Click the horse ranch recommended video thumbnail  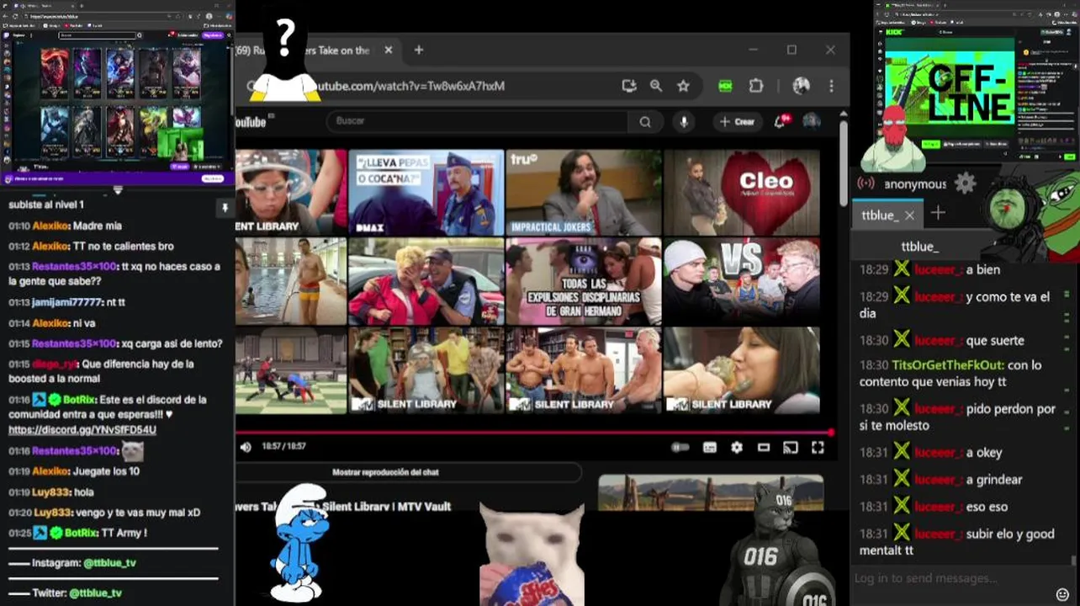click(x=711, y=493)
